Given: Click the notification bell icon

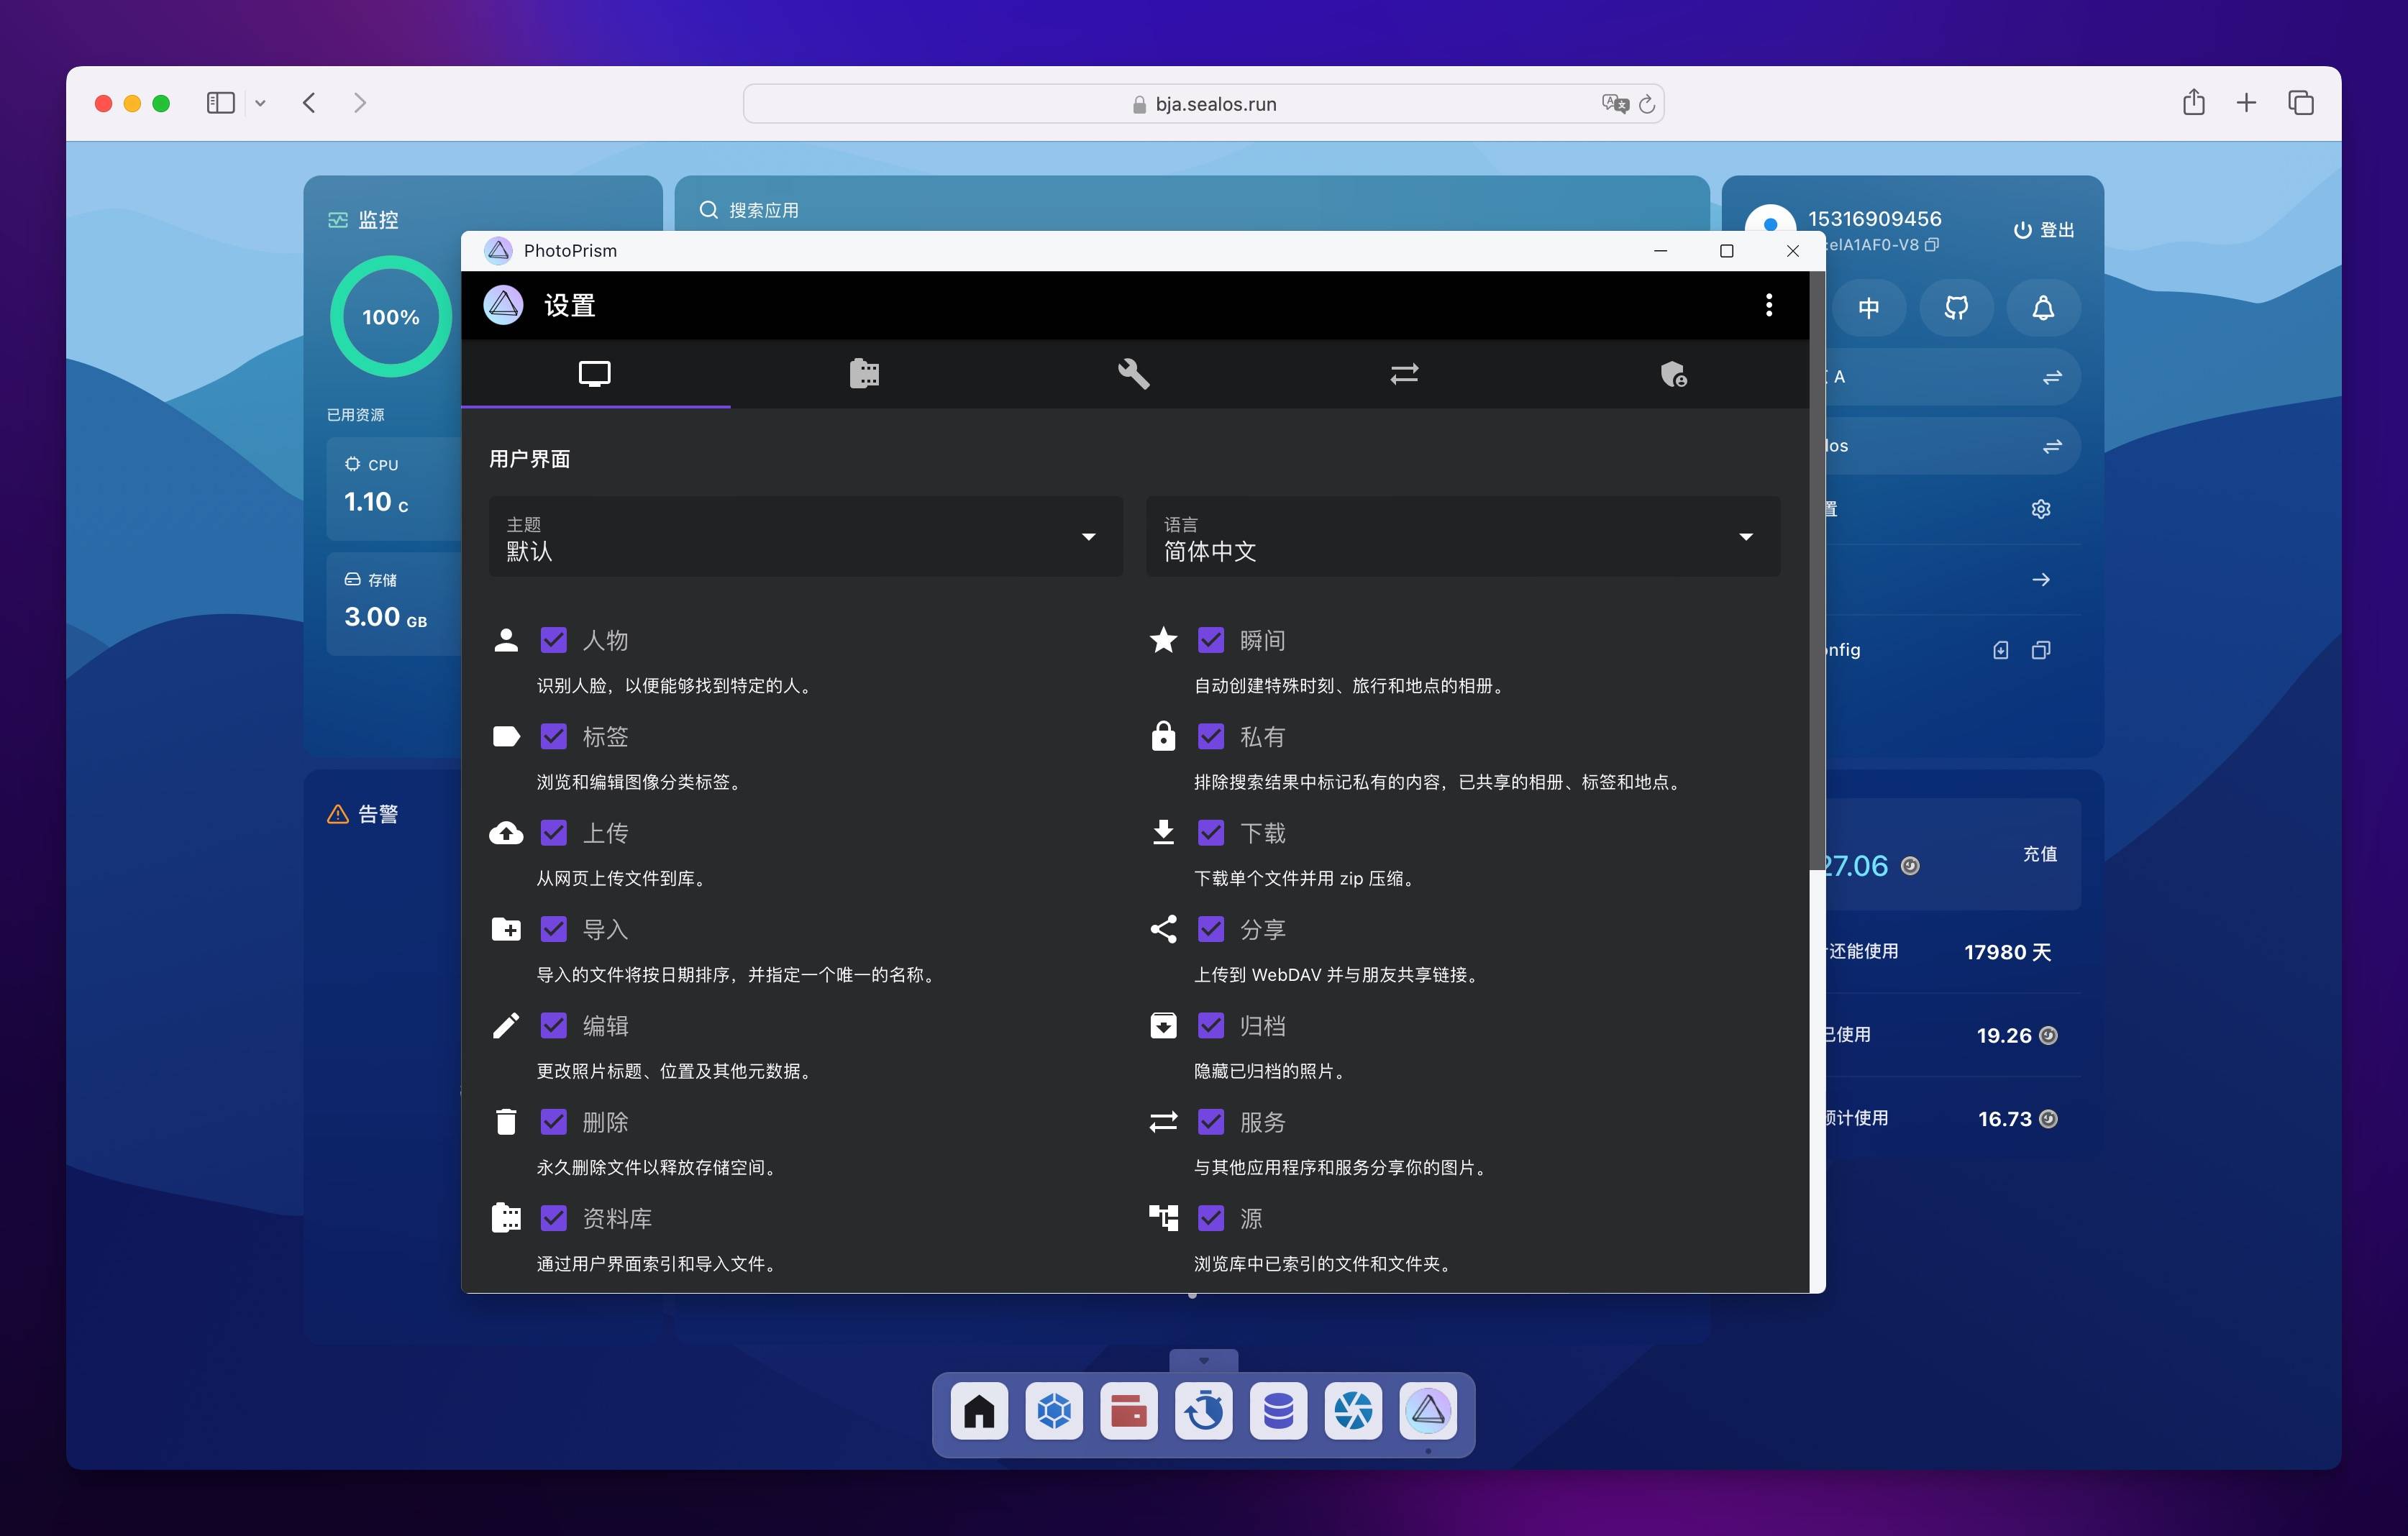Looking at the screenshot, I should pos(2043,308).
